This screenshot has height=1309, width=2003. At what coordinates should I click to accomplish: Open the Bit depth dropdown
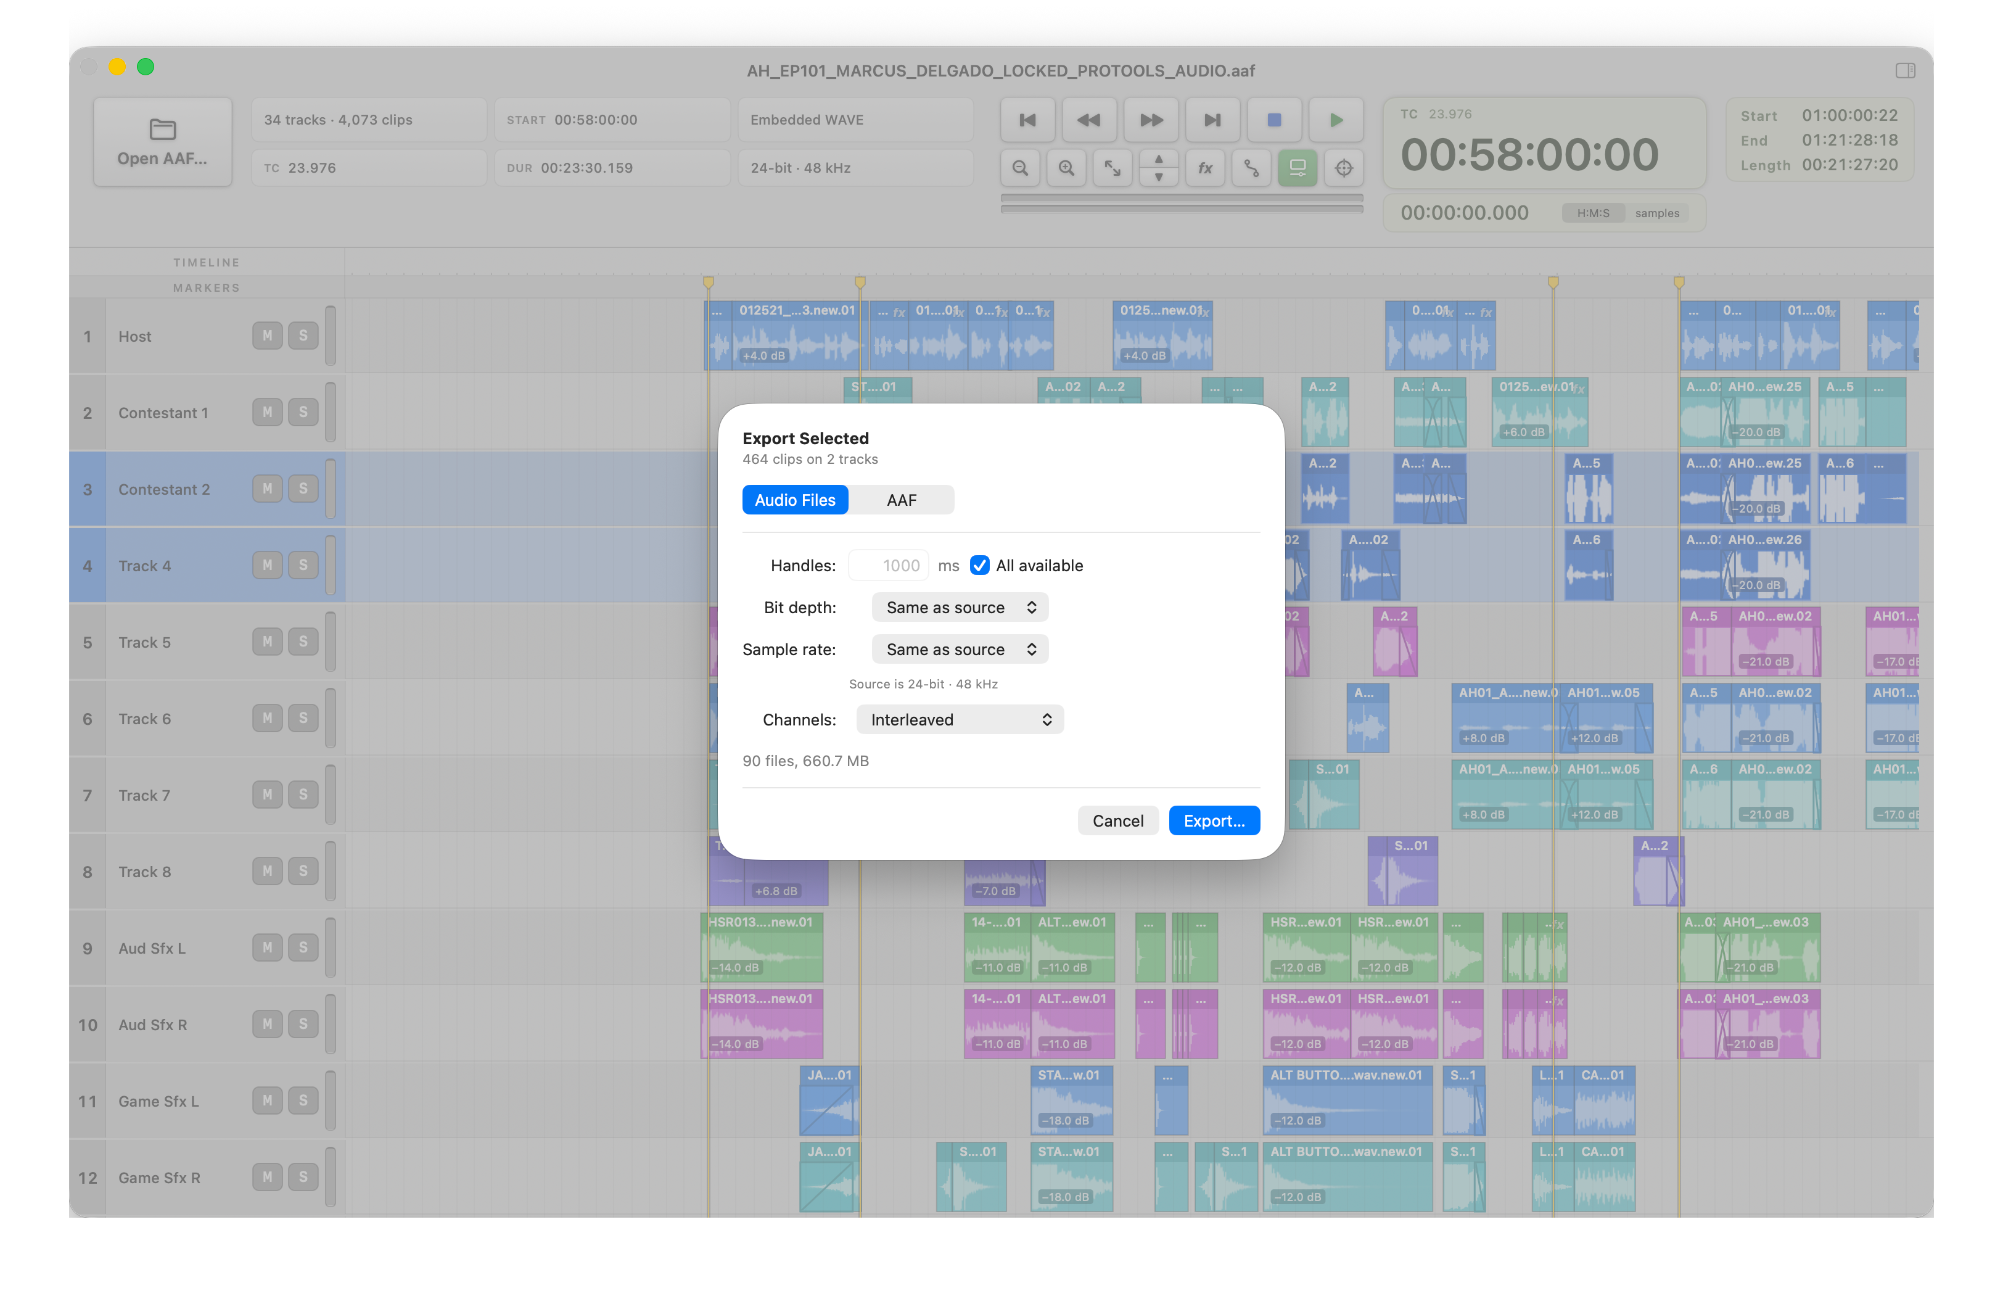pos(960,607)
